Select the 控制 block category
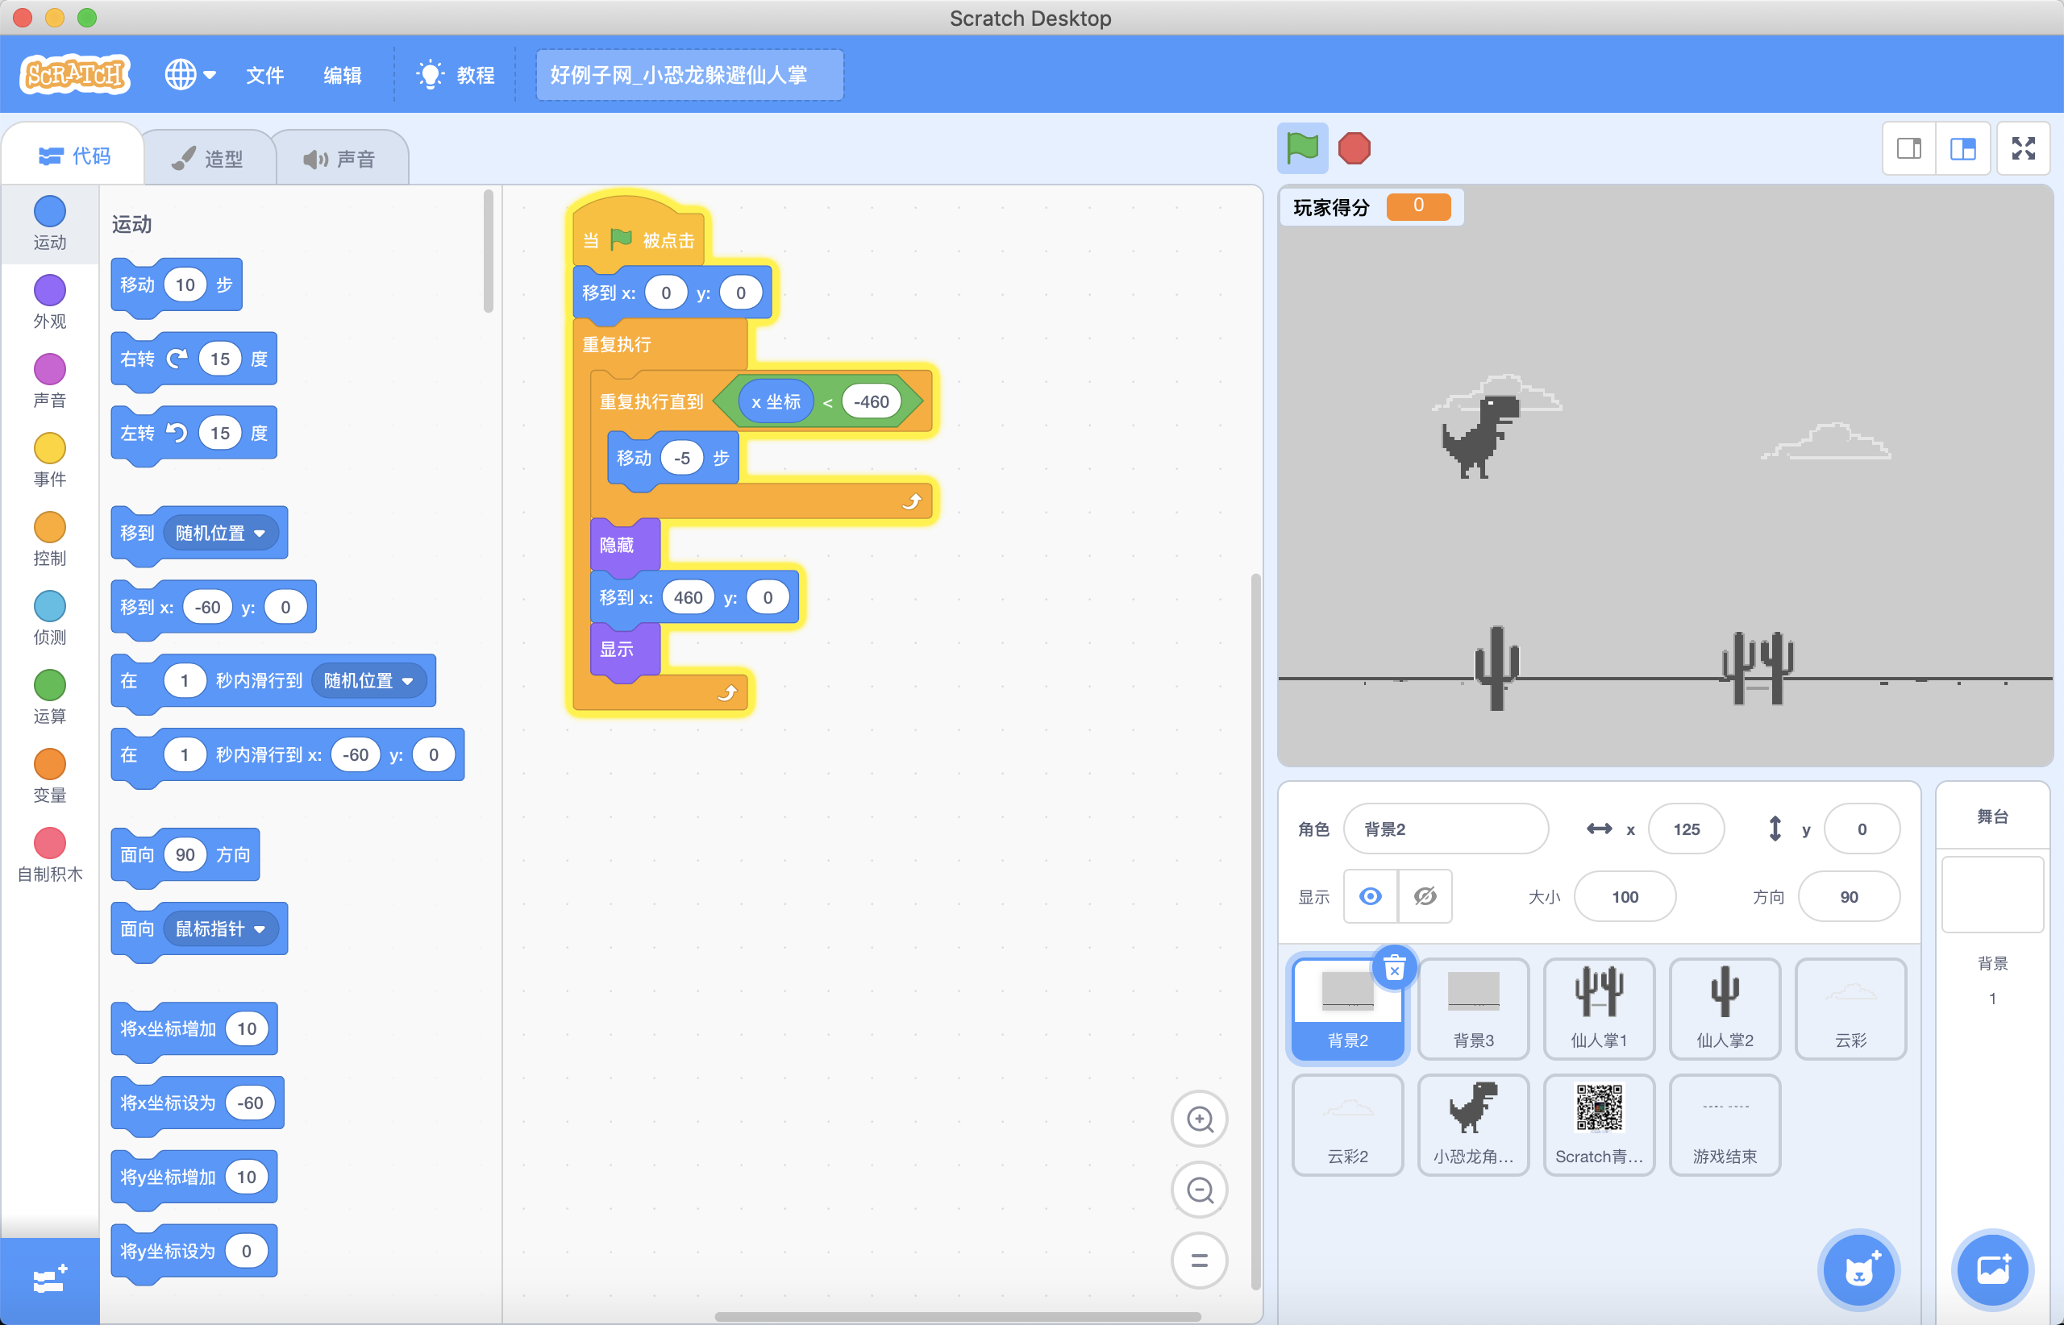 pyautogui.click(x=50, y=539)
